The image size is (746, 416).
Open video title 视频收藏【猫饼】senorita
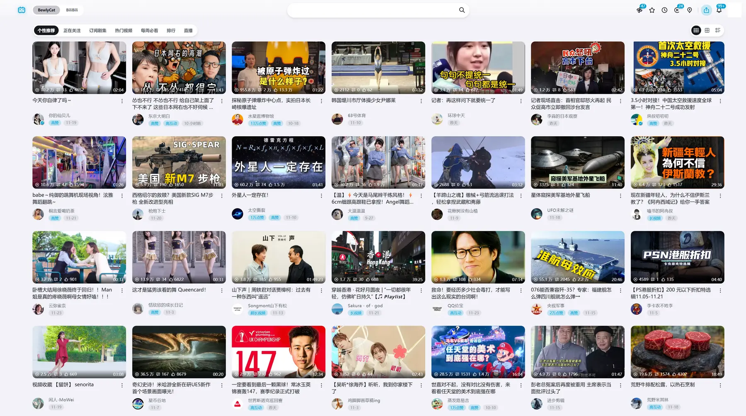pyautogui.click(x=63, y=385)
